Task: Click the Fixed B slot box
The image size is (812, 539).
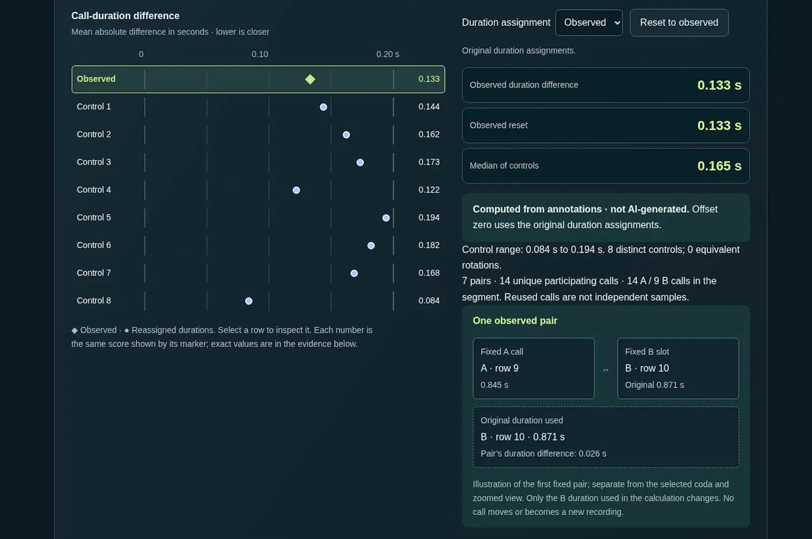Action: tap(678, 368)
